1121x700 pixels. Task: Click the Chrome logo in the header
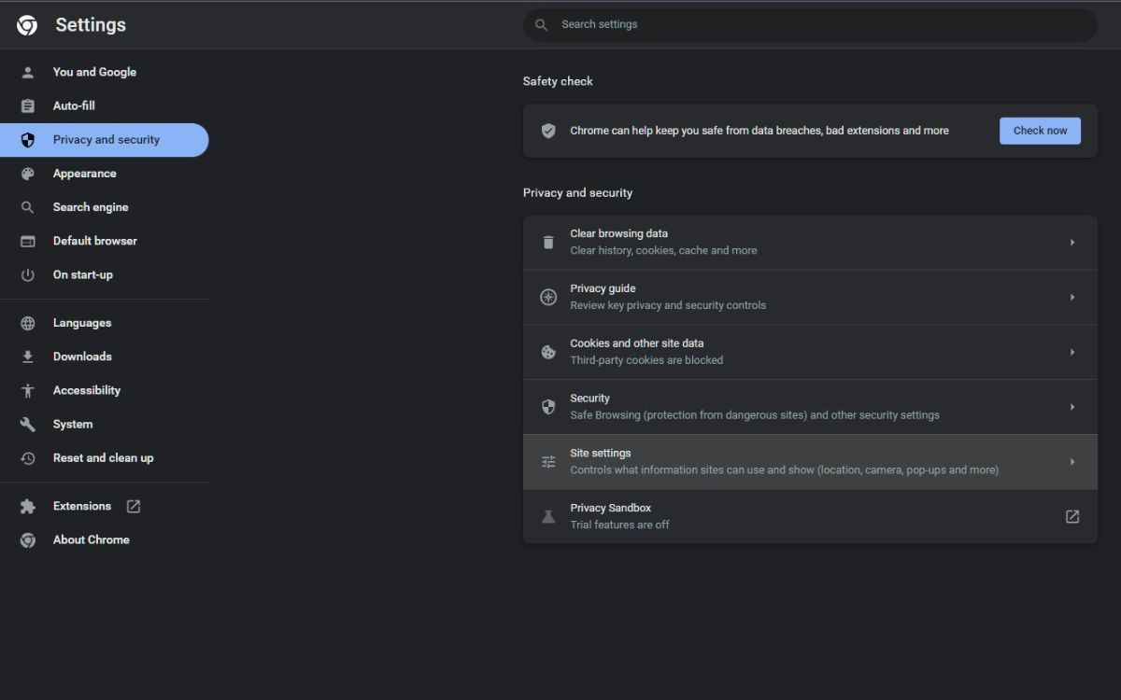click(26, 25)
